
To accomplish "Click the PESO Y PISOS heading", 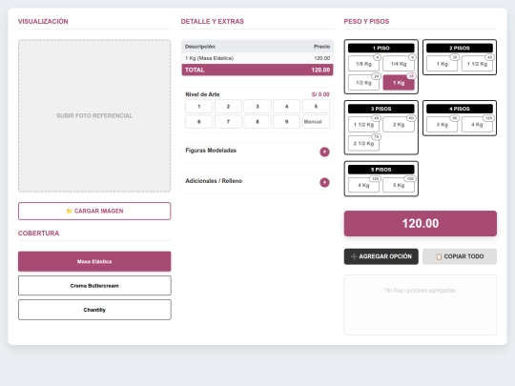I will [x=366, y=21].
